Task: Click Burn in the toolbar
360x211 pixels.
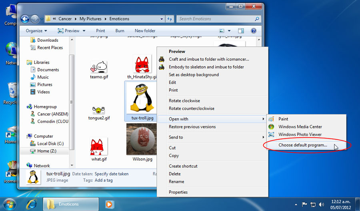Action: pyautogui.click(x=120, y=31)
